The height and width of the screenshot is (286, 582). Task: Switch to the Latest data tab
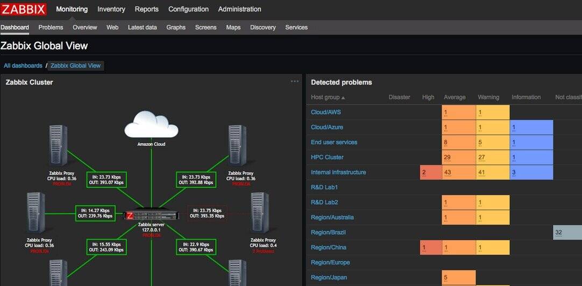[x=142, y=27]
